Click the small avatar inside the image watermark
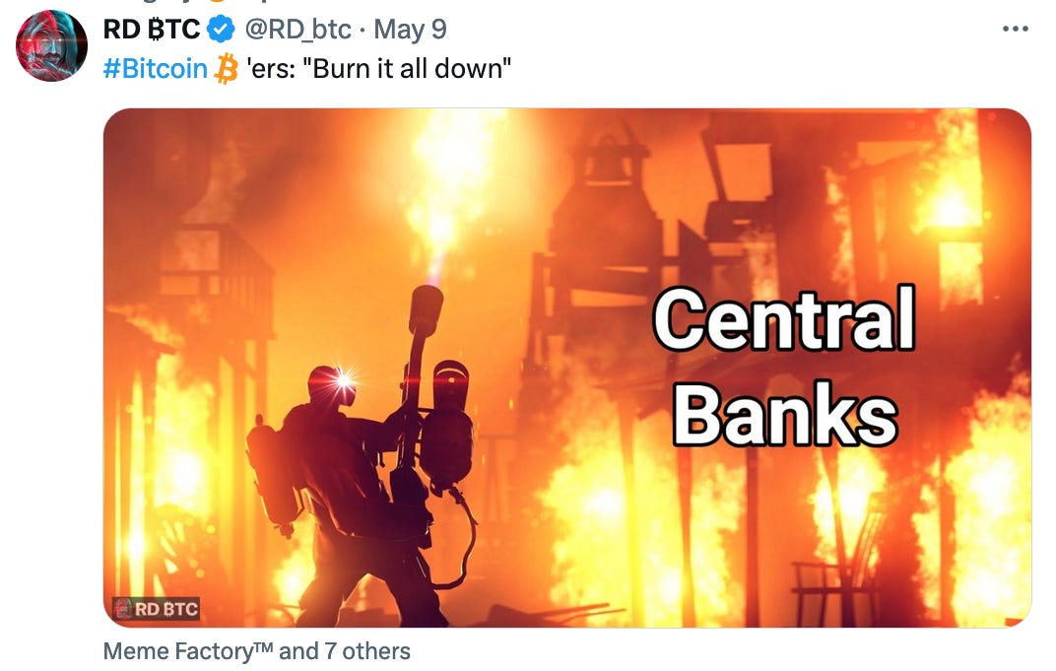 point(122,608)
